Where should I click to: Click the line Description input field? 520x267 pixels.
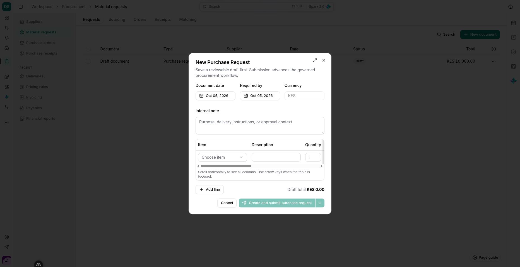[x=276, y=157]
